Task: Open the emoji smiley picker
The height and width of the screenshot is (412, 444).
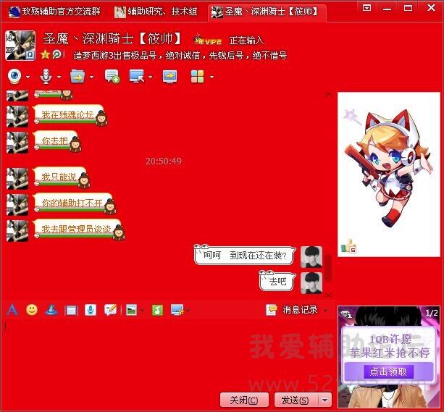Action: 32,309
